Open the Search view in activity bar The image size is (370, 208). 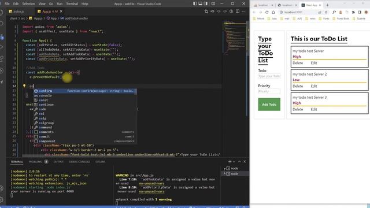[2, 24]
